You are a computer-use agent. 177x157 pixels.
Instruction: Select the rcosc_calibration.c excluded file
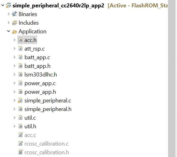(46, 144)
